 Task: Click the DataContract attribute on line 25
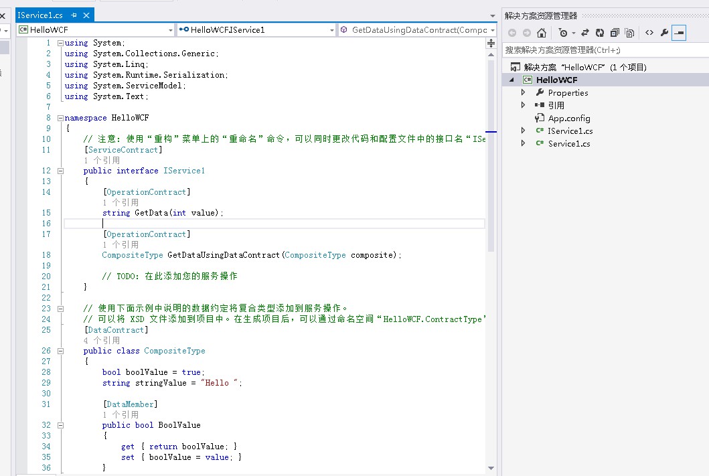pos(116,330)
